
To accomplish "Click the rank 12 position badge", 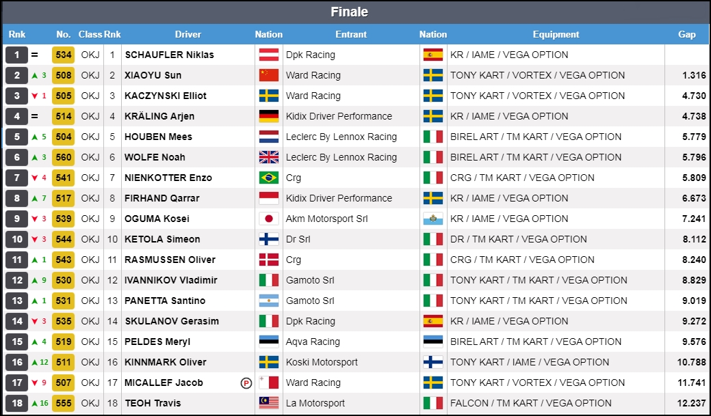I will (x=17, y=280).
